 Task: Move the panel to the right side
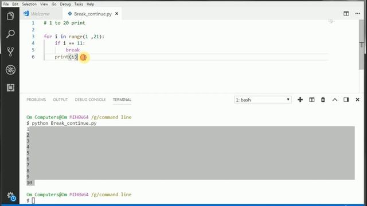click(346, 100)
